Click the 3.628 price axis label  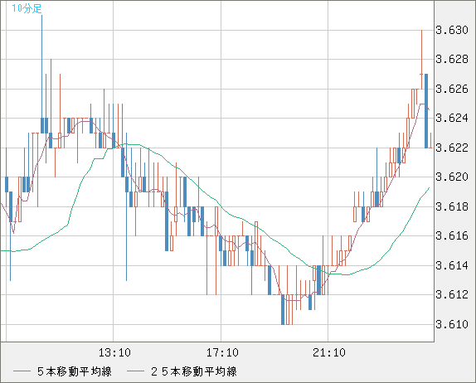point(452,59)
